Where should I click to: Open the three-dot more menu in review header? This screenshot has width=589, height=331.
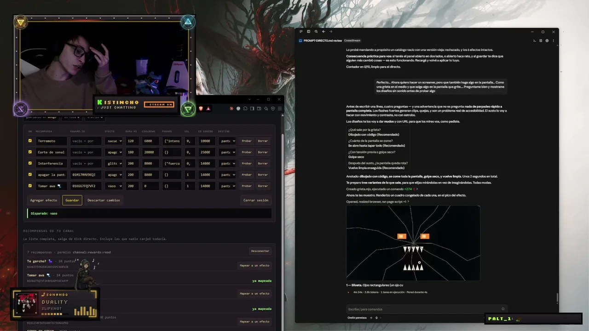[x=553, y=40]
